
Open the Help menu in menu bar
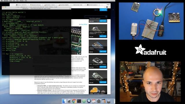click(26, 1)
